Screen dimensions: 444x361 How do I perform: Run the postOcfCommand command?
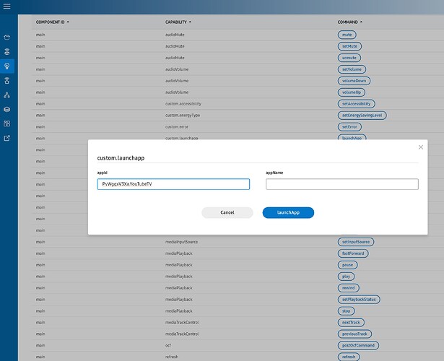(358, 345)
